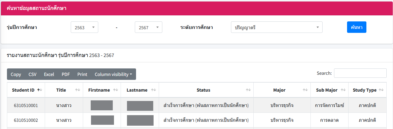Sort by Lastname column arrows

click(x=154, y=90)
